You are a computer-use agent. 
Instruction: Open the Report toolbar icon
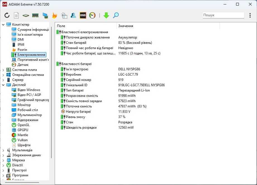(x=16, y=15)
